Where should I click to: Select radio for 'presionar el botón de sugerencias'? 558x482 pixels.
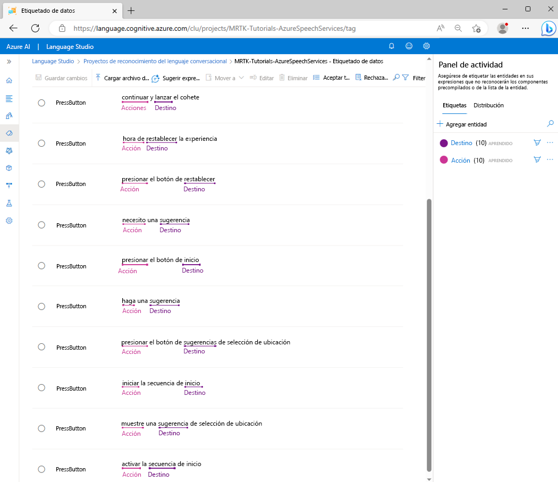[x=41, y=346]
